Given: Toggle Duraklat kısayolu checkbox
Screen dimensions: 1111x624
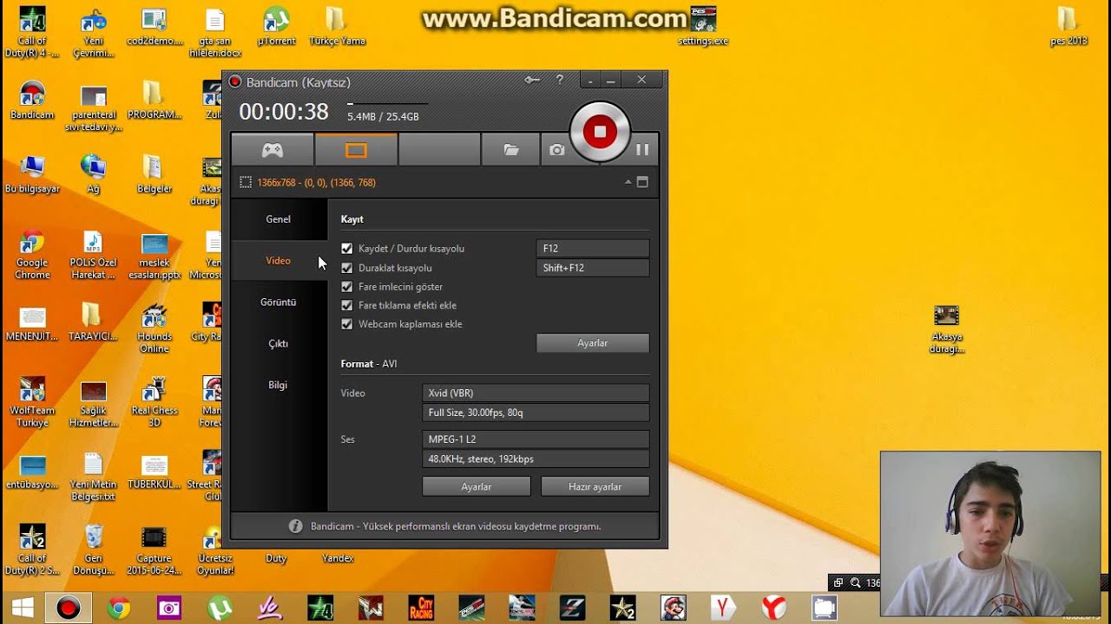Looking at the screenshot, I should click(347, 268).
